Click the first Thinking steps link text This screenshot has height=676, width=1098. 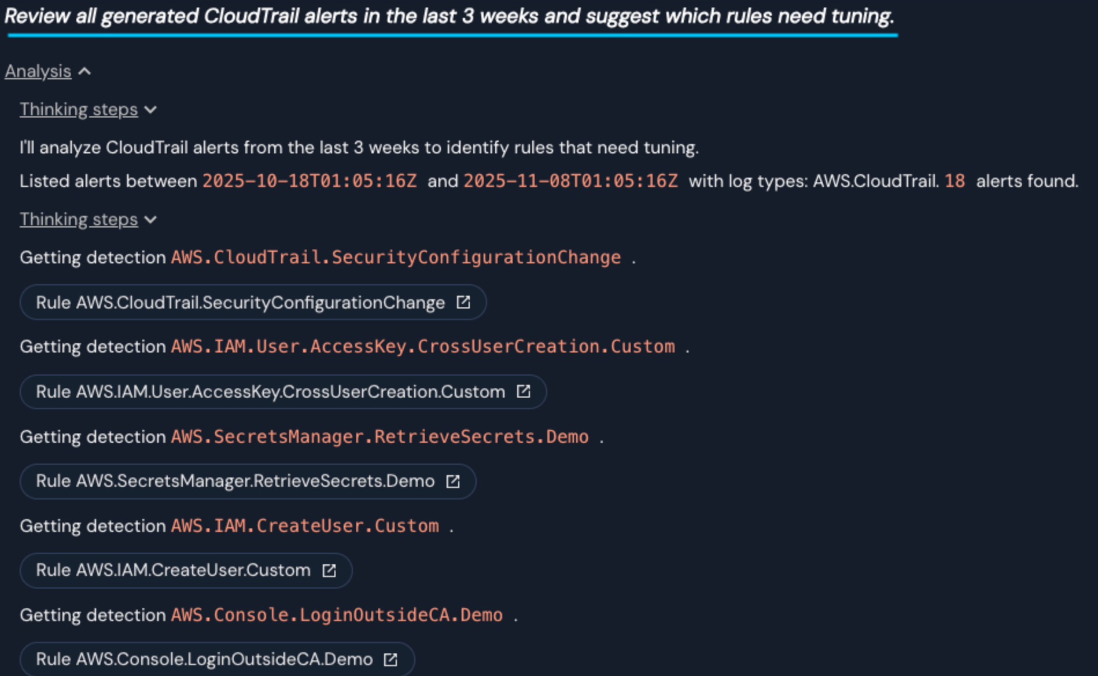[79, 110]
